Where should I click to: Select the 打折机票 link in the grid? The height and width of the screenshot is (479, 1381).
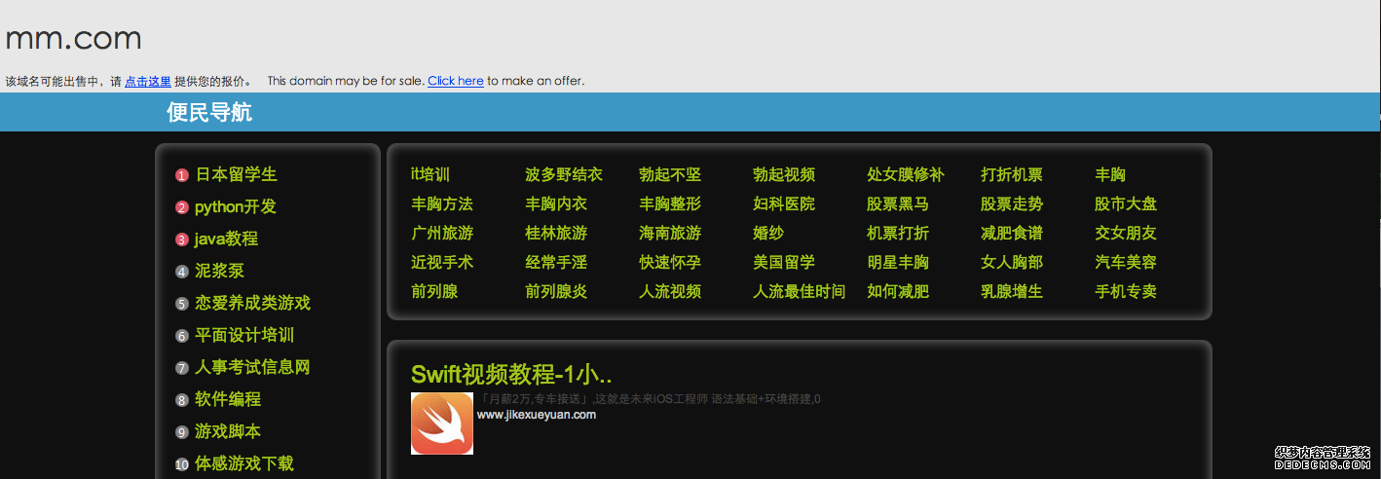pos(1011,174)
